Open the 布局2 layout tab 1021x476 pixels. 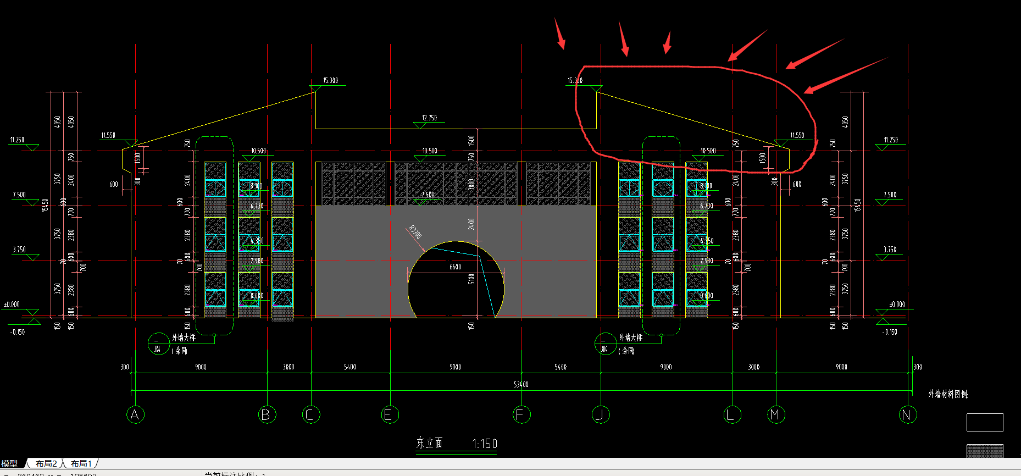point(46,464)
